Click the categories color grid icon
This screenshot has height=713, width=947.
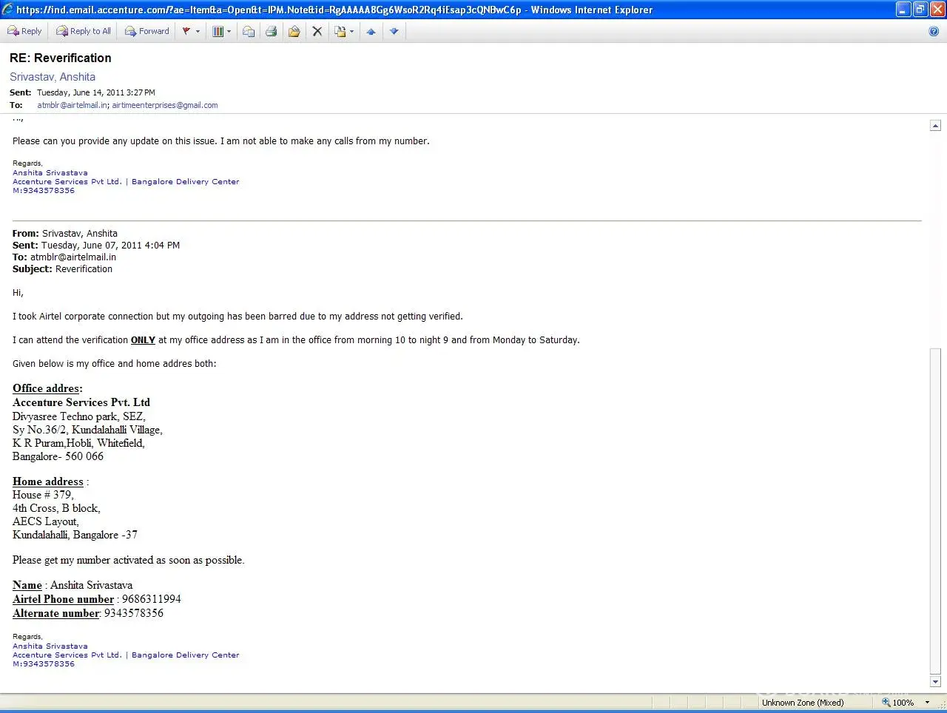tap(218, 31)
